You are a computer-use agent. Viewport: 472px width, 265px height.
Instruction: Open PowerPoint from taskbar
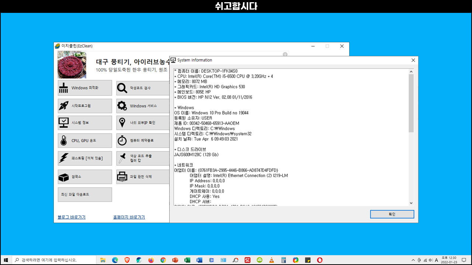coord(175,260)
